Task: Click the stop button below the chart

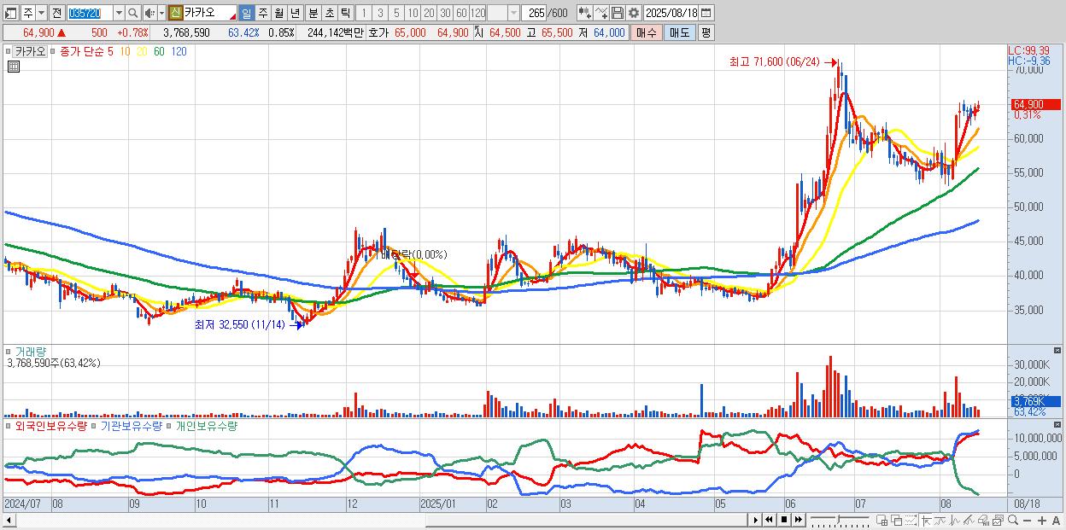Action: pyautogui.click(x=784, y=520)
